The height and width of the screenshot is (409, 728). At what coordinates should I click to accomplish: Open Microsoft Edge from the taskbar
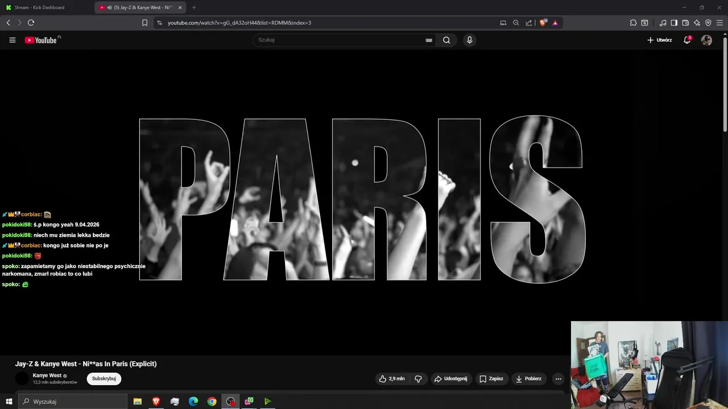[x=193, y=402]
